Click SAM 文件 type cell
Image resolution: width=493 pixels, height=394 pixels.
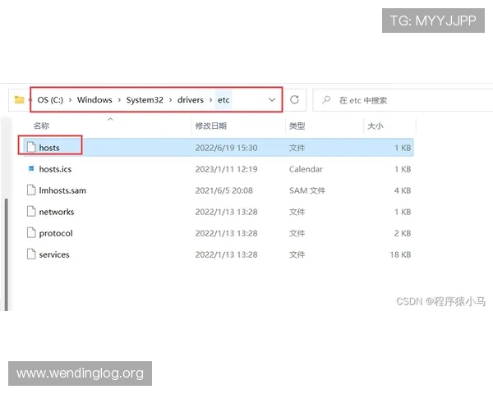tap(307, 190)
